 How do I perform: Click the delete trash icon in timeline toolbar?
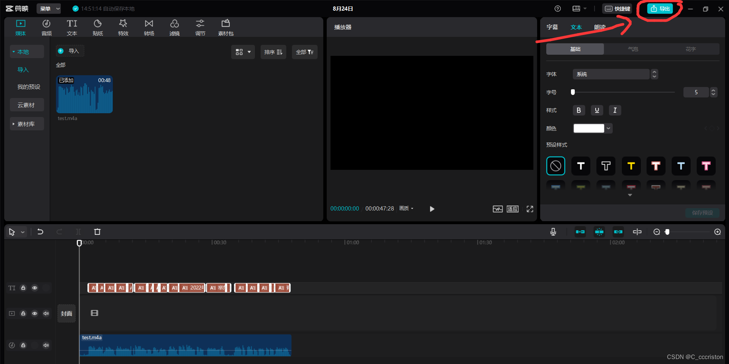[x=97, y=232]
